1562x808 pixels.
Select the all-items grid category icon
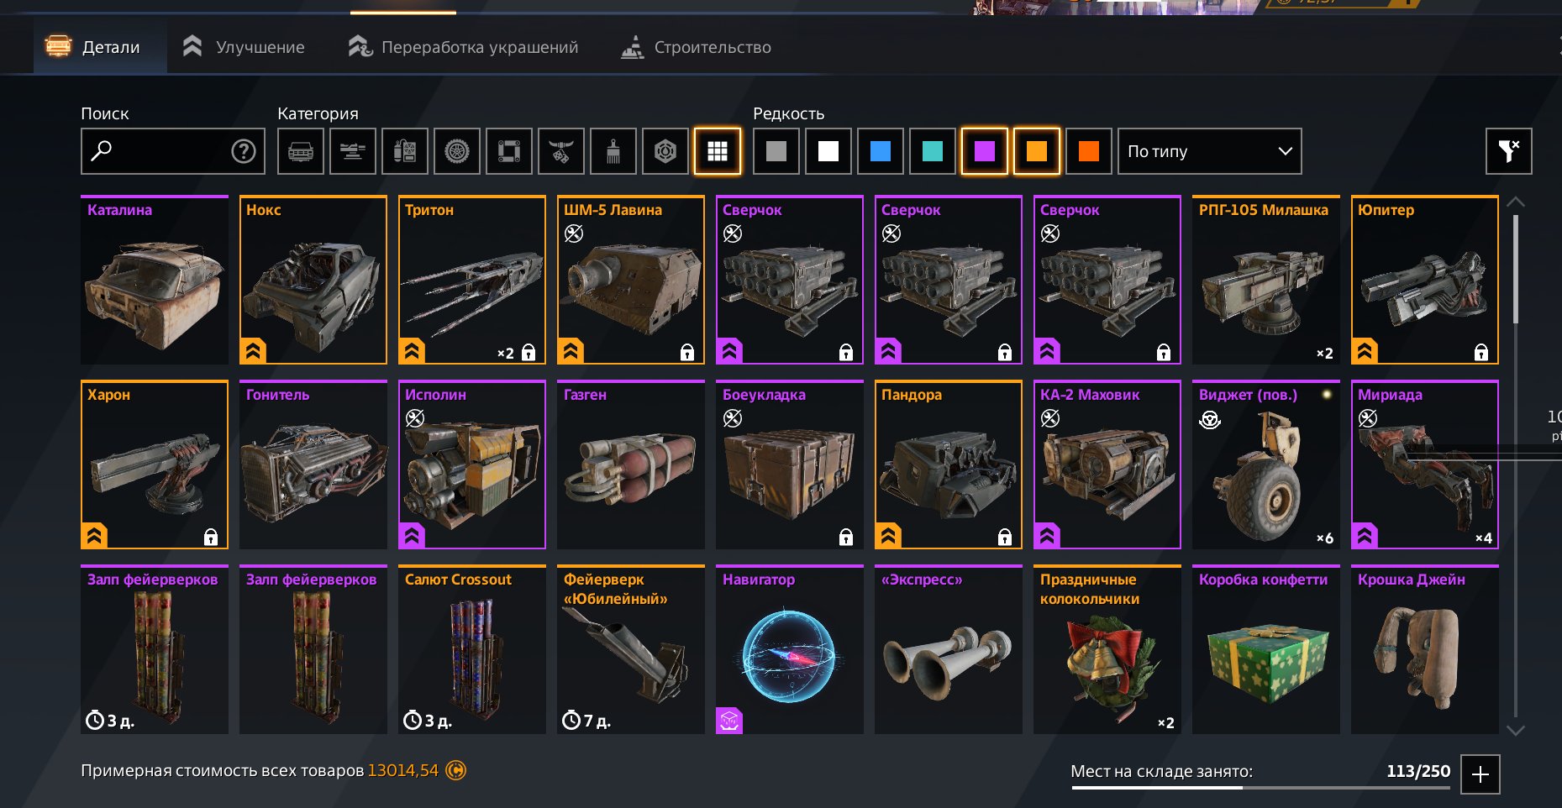[718, 151]
